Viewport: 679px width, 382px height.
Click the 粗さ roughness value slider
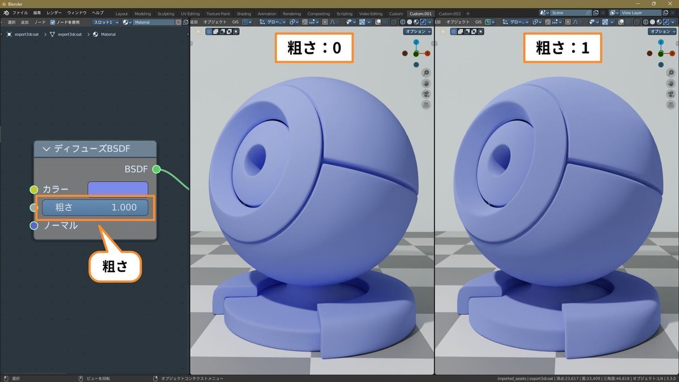95,207
